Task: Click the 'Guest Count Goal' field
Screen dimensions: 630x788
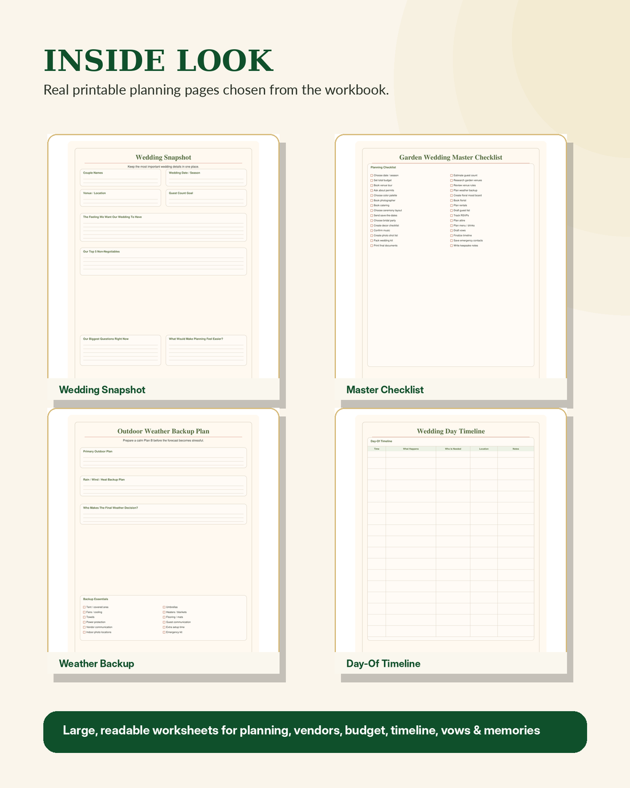Action: tap(206, 198)
